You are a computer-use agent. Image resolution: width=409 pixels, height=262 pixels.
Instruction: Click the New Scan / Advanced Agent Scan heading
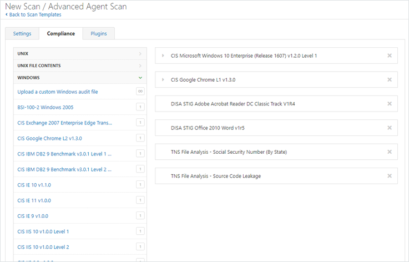[65, 6]
